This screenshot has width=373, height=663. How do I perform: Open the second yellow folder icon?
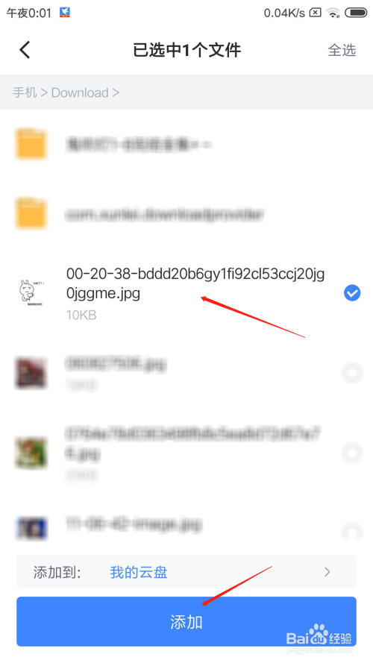[31, 214]
